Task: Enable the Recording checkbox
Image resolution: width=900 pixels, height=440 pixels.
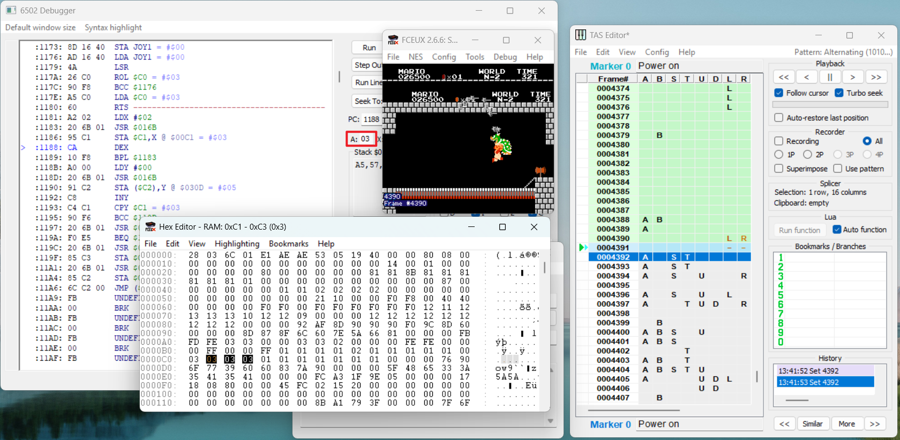Action: click(779, 141)
